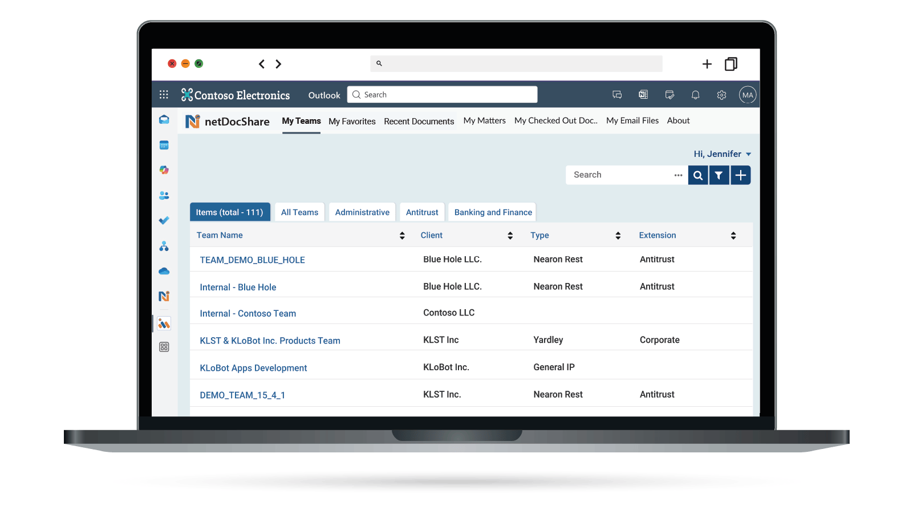913x514 pixels.
Task: Expand the Hi, Jennifer dropdown
Action: coord(722,154)
